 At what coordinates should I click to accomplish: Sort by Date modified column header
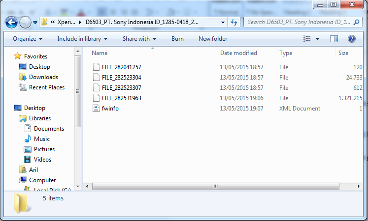[238, 53]
